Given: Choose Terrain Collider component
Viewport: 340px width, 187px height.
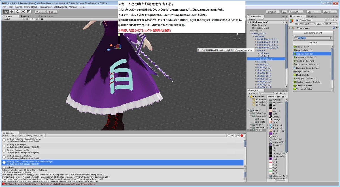Looking at the screenshot, I should point(312,89).
